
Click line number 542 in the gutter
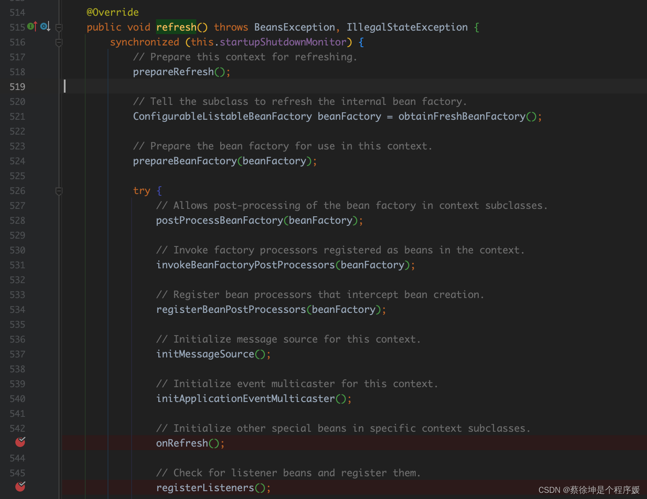point(17,428)
